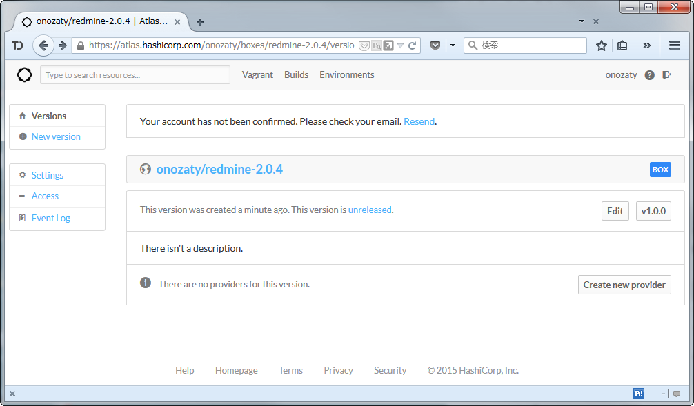This screenshot has width=694, height=406.
Task: Open the Homepage footer link
Action: [x=237, y=370]
